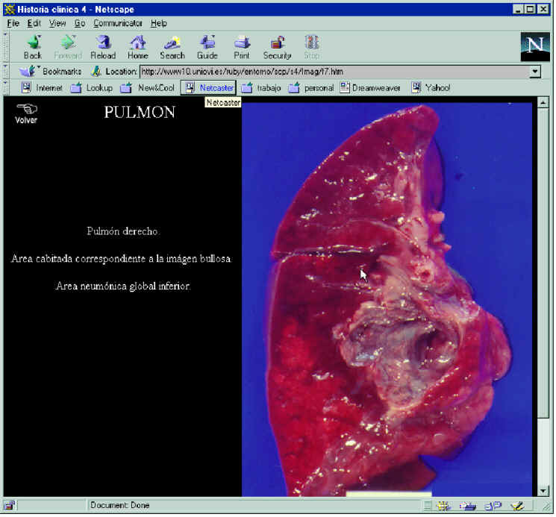Image resolution: width=556 pixels, height=517 pixels.
Task: Open the Communicator menu
Action: tap(118, 23)
